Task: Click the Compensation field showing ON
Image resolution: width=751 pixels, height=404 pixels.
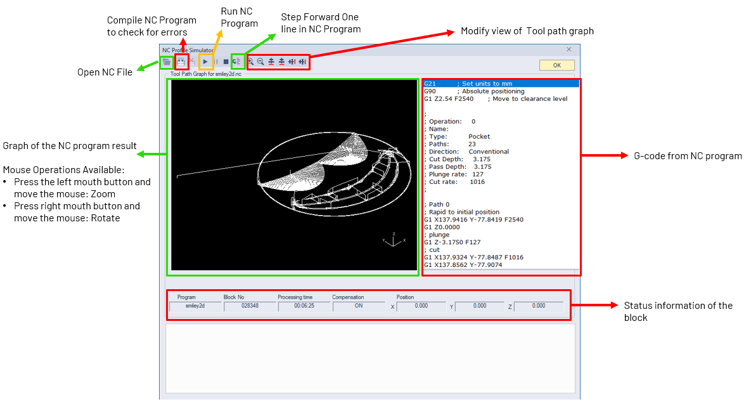Action: point(359,306)
